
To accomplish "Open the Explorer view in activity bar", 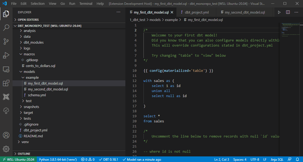I will (x=6, y=14).
